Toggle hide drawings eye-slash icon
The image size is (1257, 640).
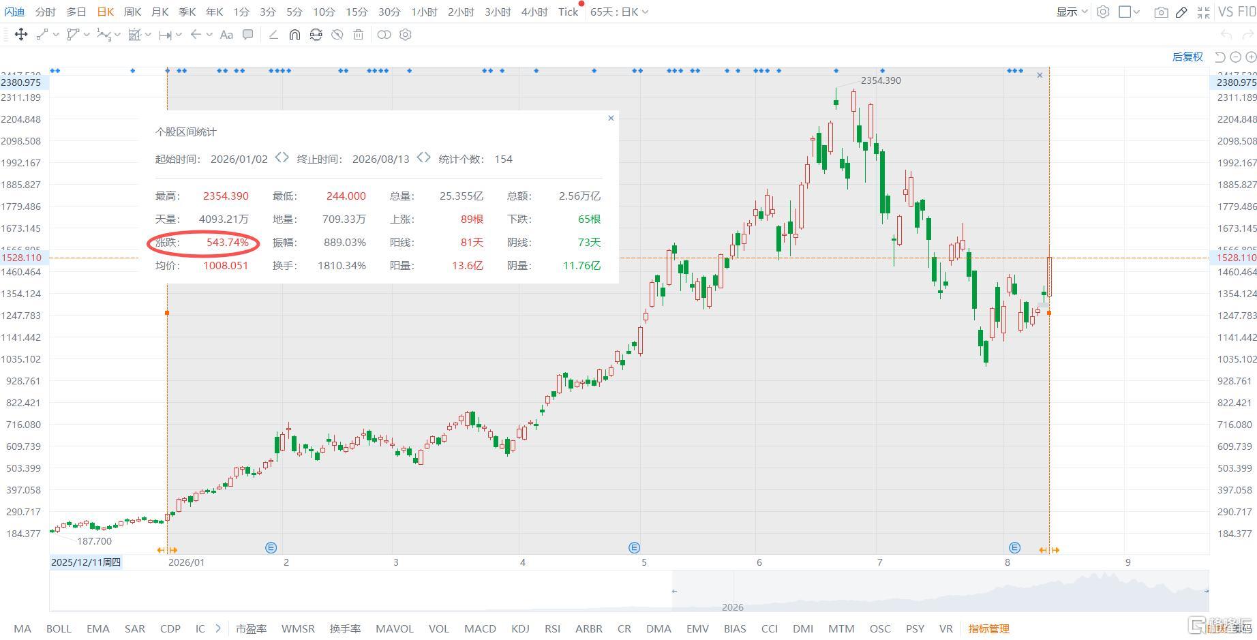(337, 35)
